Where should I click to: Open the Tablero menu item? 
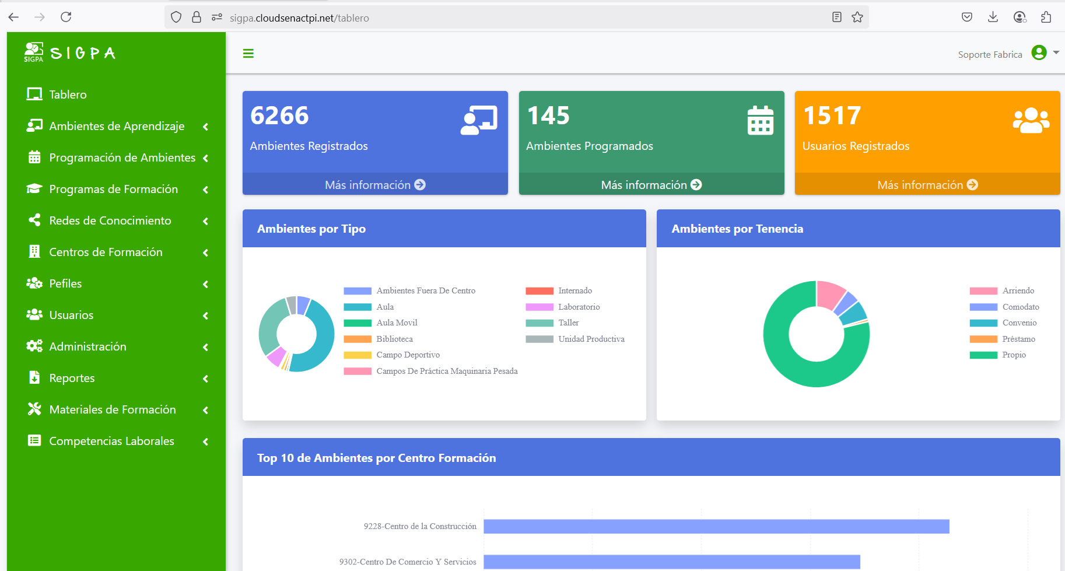[x=68, y=94]
